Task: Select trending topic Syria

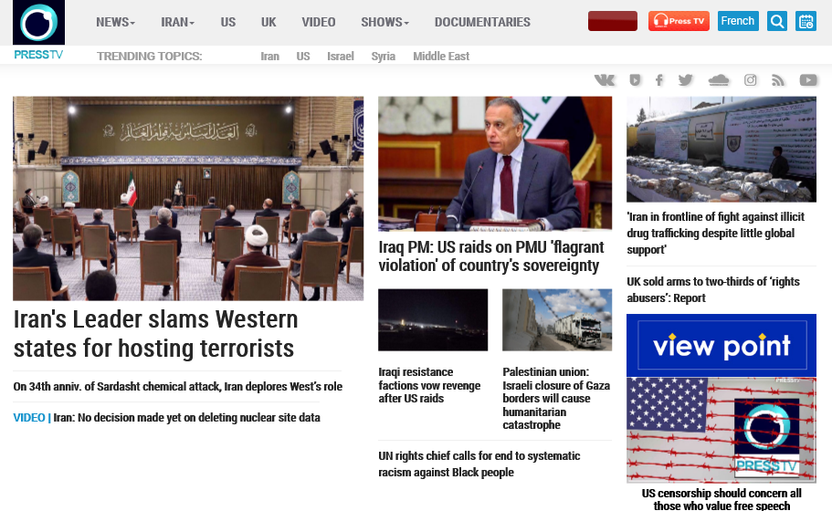Action: tap(383, 57)
